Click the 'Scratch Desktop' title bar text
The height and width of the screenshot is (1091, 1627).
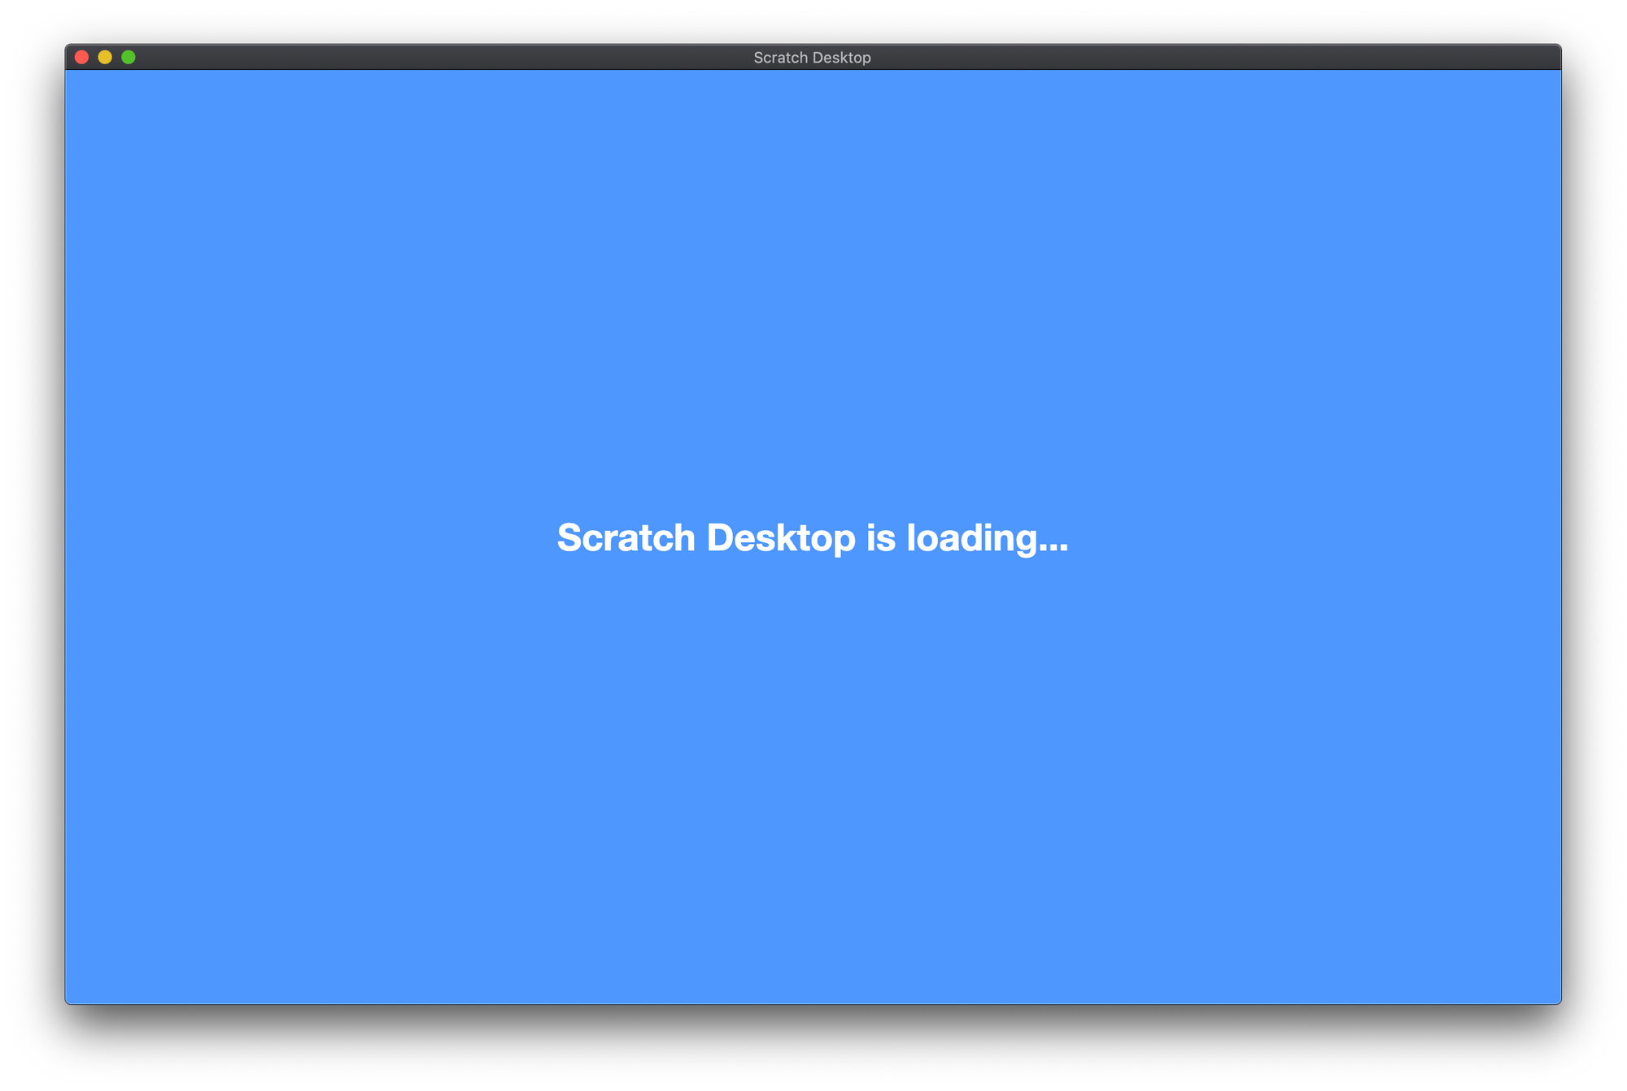tap(812, 58)
